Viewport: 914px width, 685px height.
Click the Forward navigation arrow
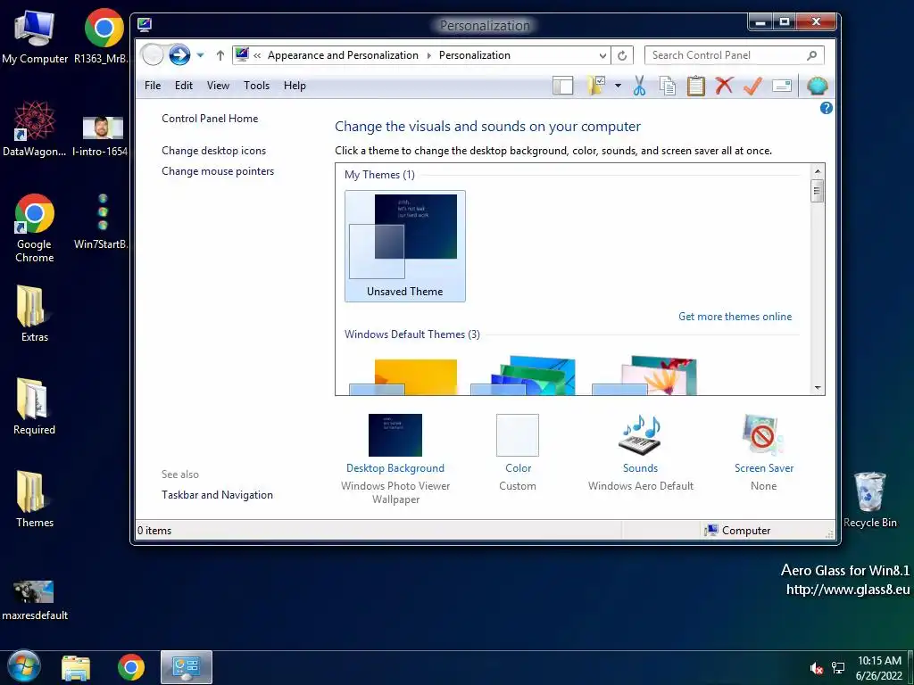click(x=179, y=55)
